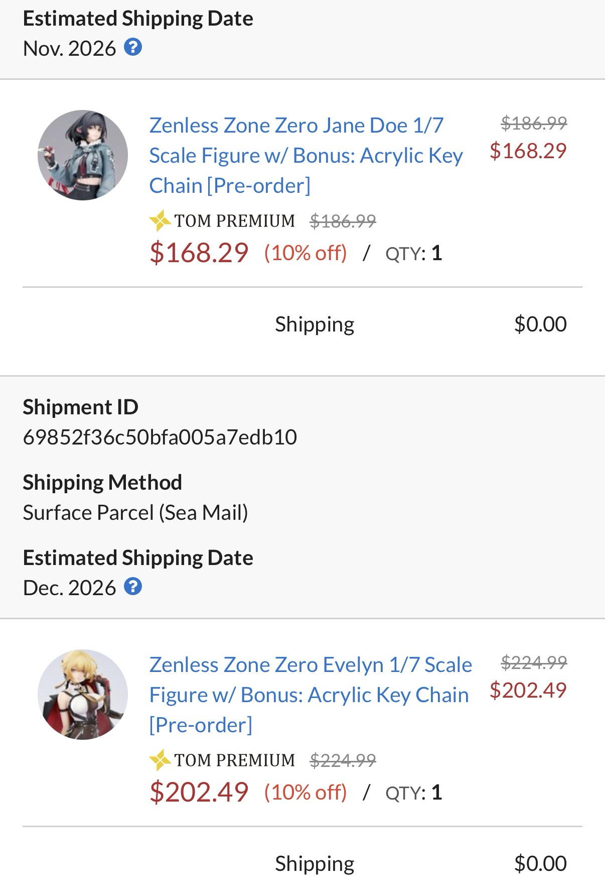Click the TOM PREMIUM label for Evelyn
This screenshot has height=895, width=605.
click(234, 760)
